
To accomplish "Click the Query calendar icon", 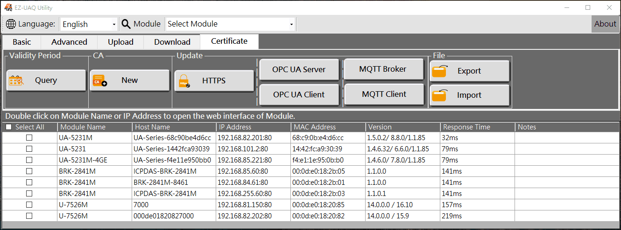I will tap(16, 81).
